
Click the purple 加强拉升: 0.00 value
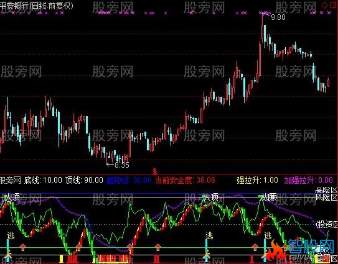309,180
